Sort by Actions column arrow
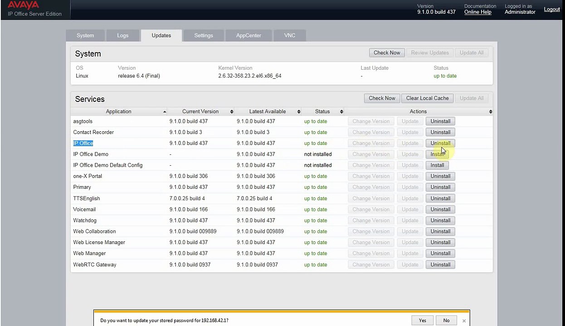This screenshot has height=326, width=565. (x=490, y=111)
